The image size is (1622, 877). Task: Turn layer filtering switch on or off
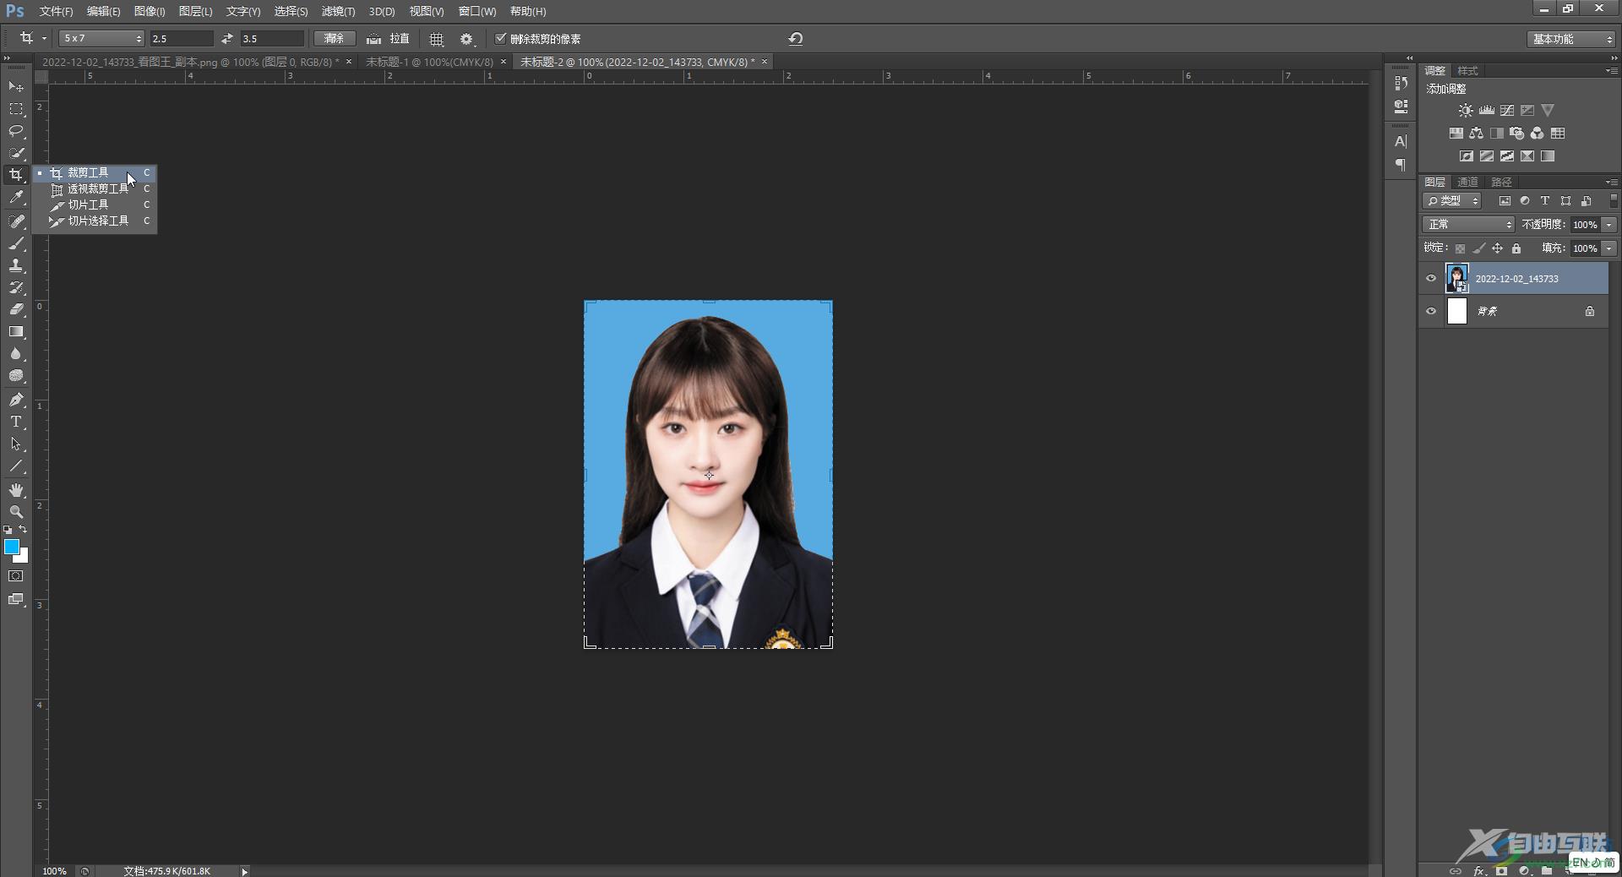(1614, 201)
